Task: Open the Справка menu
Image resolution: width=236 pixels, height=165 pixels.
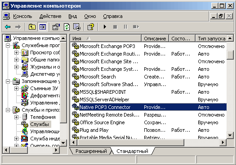Action: [113, 16]
